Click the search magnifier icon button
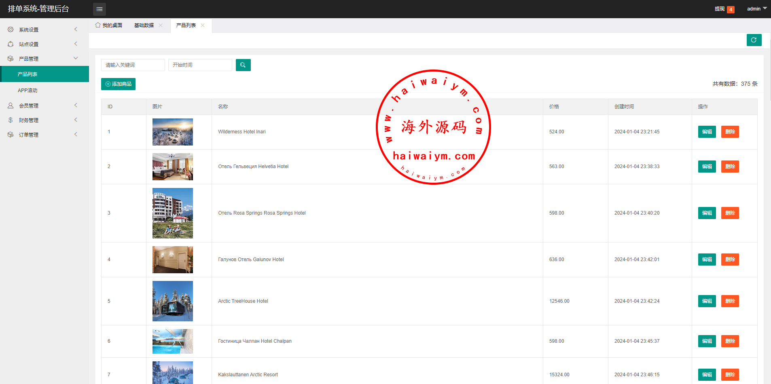 pyautogui.click(x=243, y=65)
